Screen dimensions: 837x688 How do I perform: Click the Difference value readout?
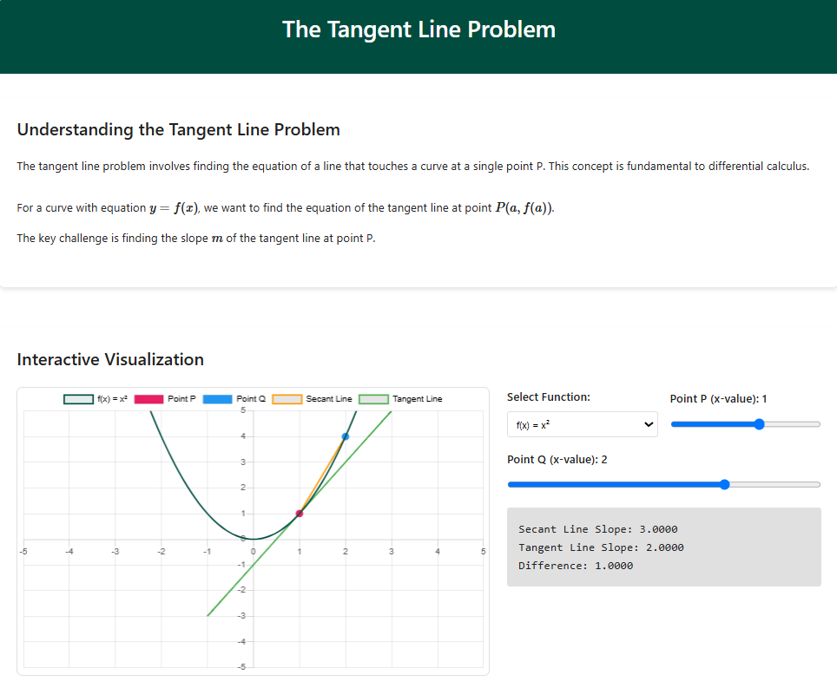(575, 566)
